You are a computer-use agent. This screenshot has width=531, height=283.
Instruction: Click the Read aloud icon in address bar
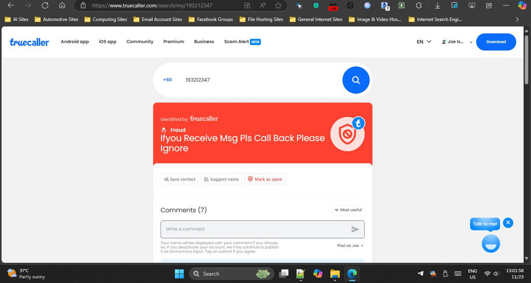263,6
